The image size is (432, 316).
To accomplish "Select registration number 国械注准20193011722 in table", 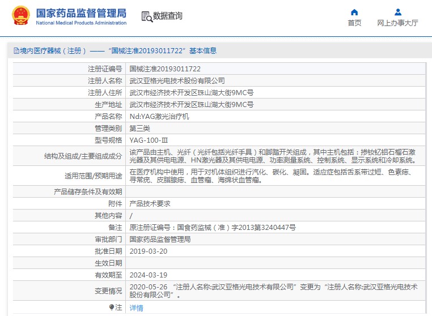I will [165, 69].
